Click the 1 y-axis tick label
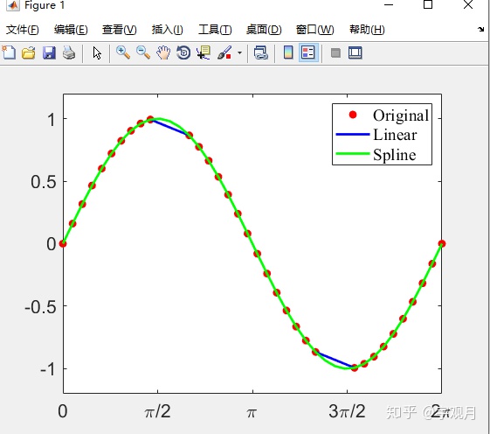The image size is (490, 434). [52, 120]
